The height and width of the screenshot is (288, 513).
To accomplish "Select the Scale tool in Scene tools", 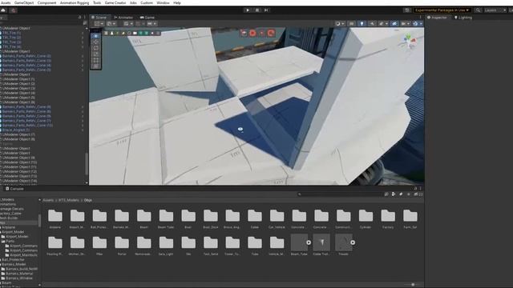I will [95, 54].
